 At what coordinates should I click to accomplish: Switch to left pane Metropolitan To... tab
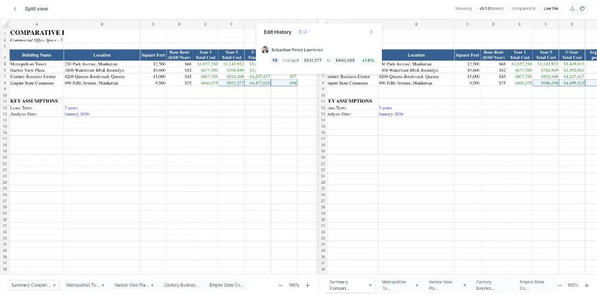(84, 285)
